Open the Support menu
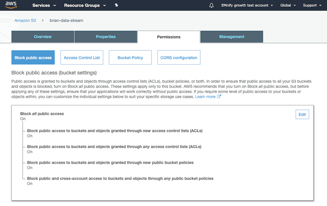The image size is (327, 206). point(312,5)
